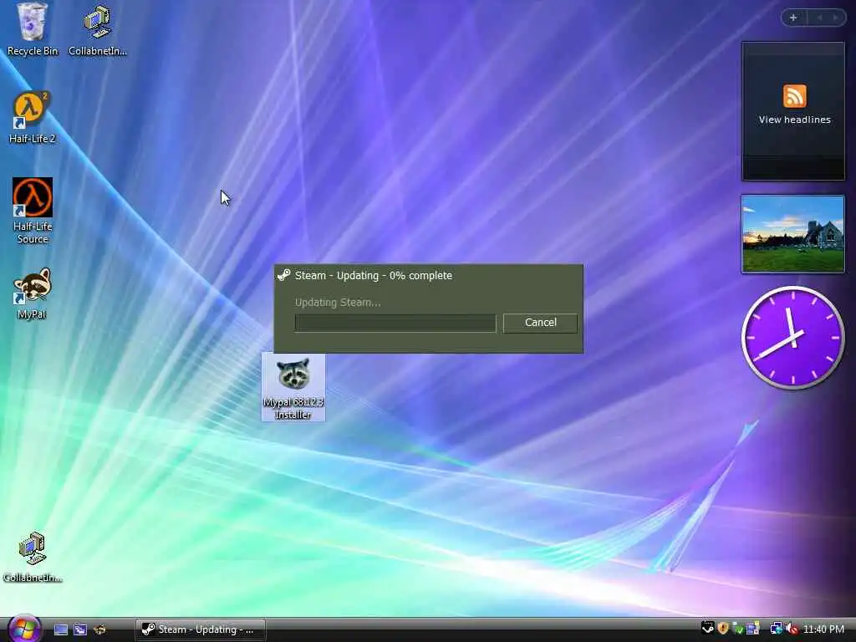Select the Half-Life Source shortcut
Viewport: 856px width, 642px height.
point(33,211)
